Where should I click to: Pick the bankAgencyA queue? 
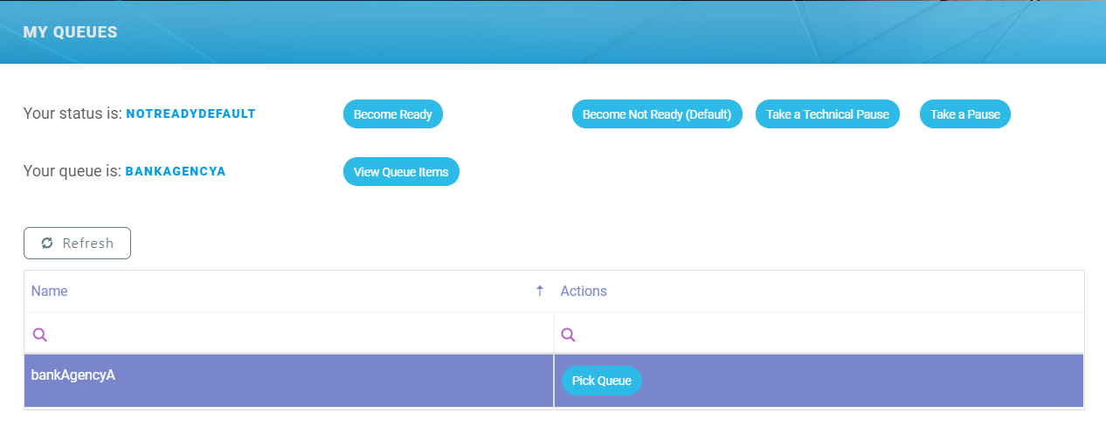coord(601,381)
